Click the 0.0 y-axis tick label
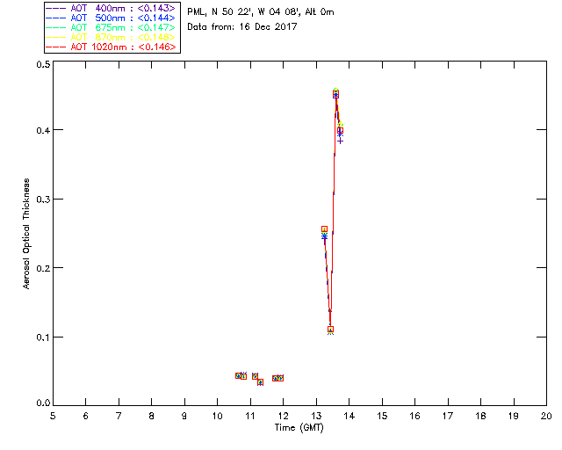This screenshot has width=562, height=450. click(x=43, y=403)
